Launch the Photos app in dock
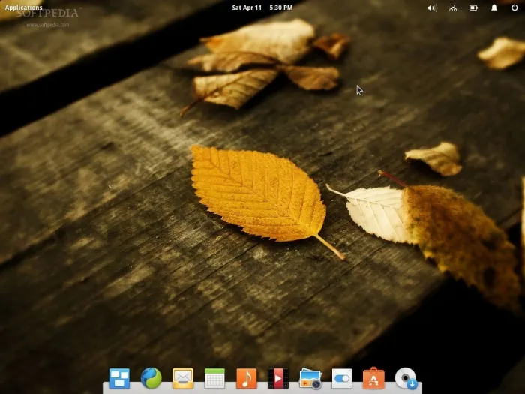This screenshot has width=525, height=394. [310, 378]
